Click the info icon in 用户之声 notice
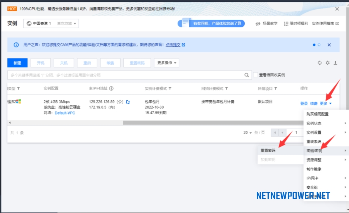 tap(16, 45)
